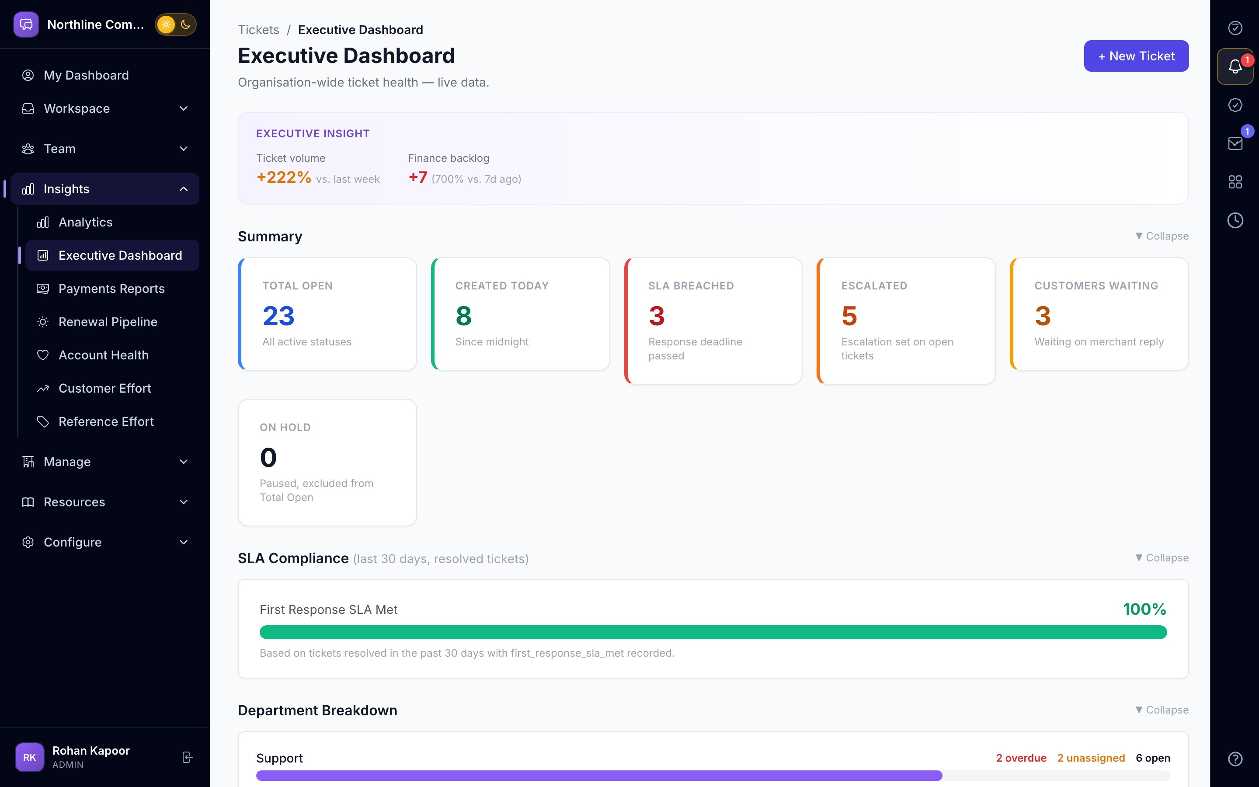The image size is (1259, 787).
Task: Switch to light mode sun icon
Action: (x=166, y=24)
